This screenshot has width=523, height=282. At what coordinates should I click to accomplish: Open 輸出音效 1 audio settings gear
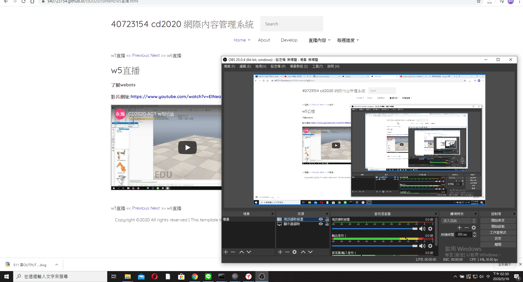pos(430,246)
